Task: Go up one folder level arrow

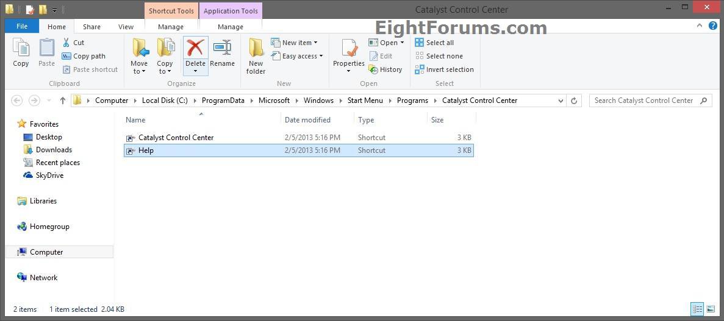Action: tap(63, 101)
